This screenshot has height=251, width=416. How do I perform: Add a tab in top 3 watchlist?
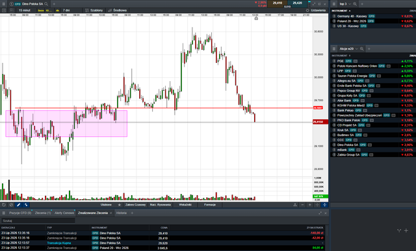coord(362,4)
